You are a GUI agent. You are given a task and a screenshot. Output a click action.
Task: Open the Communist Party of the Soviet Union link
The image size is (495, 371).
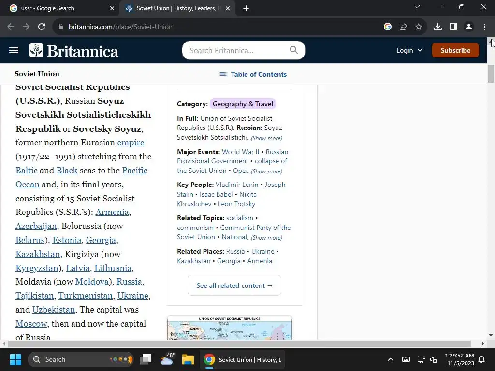pos(255,228)
